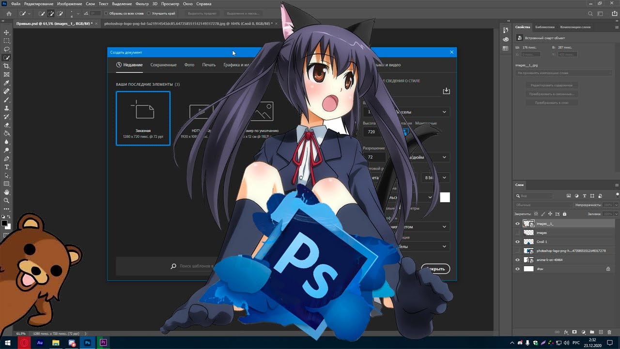Image resolution: width=620 pixels, height=349 pixels.
Task: Click the Home icon in options bar
Action: pos(9,14)
